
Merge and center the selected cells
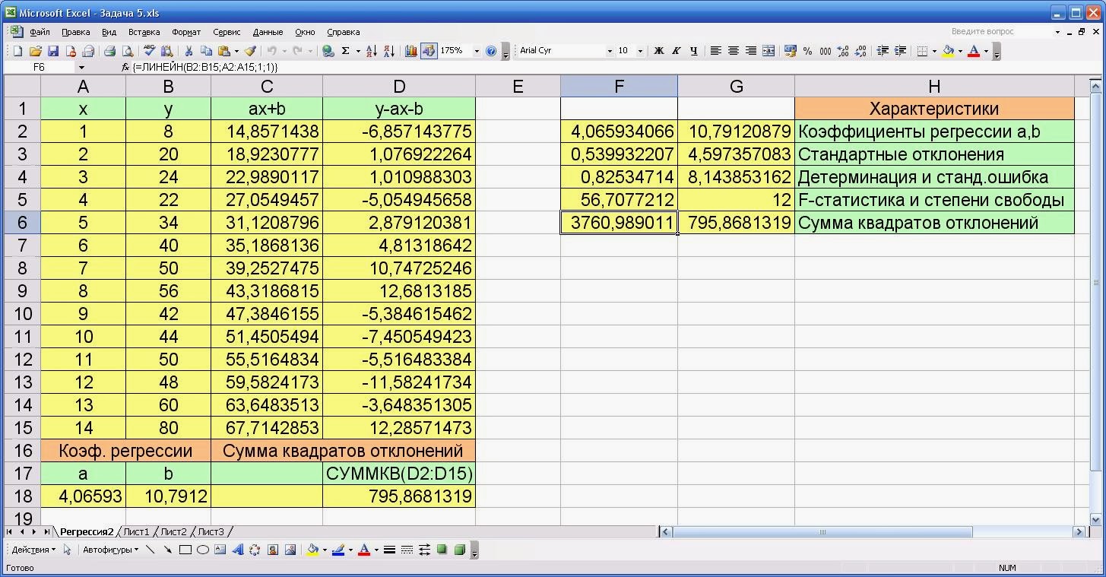(x=768, y=51)
